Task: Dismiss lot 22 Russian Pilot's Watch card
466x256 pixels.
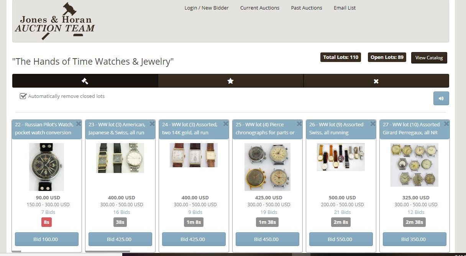Action: pyautogui.click(x=79, y=124)
